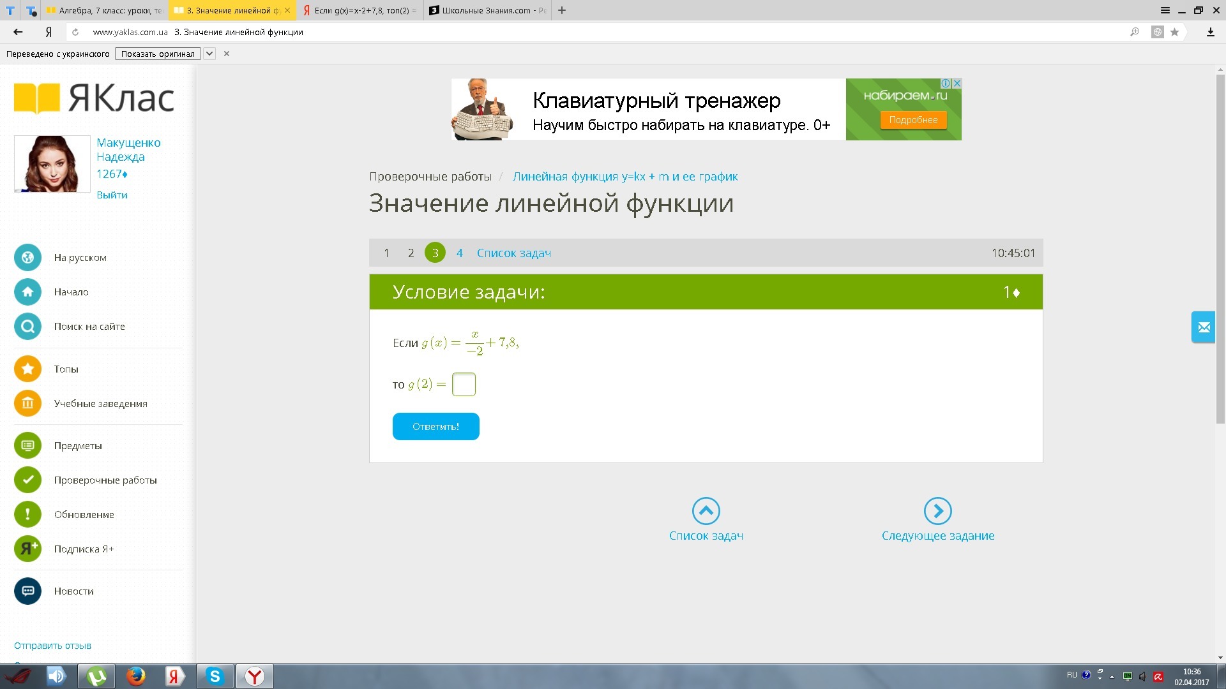Click the Список задач up arrow circle
1226x689 pixels.
706,511
